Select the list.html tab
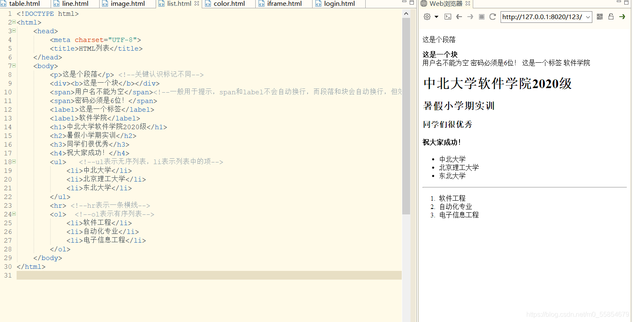The width and height of the screenshot is (633, 322). (179, 4)
